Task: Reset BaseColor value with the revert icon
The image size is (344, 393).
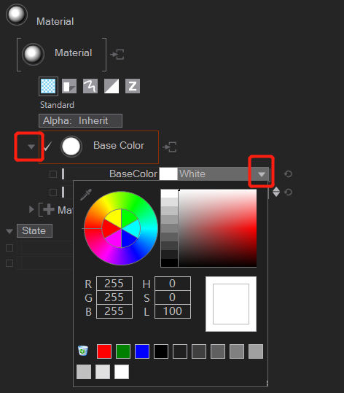Action: [x=288, y=174]
